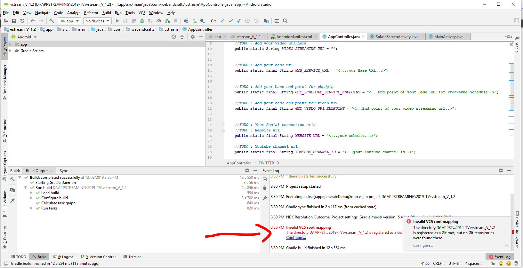Expand the Run tasks node
523x268 pixels.
(31, 208)
